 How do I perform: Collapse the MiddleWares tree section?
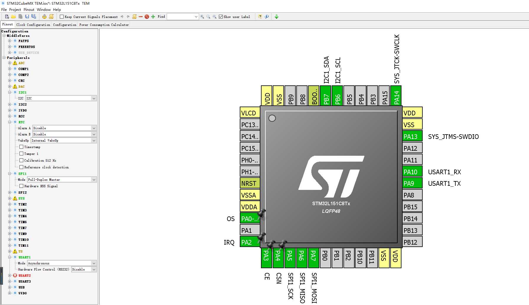pos(4,36)
